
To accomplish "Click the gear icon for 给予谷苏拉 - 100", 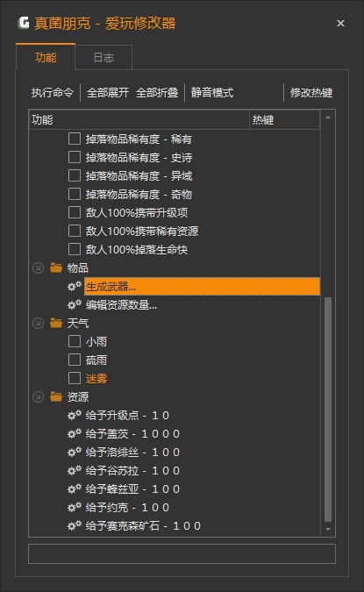I will point(75,470).
